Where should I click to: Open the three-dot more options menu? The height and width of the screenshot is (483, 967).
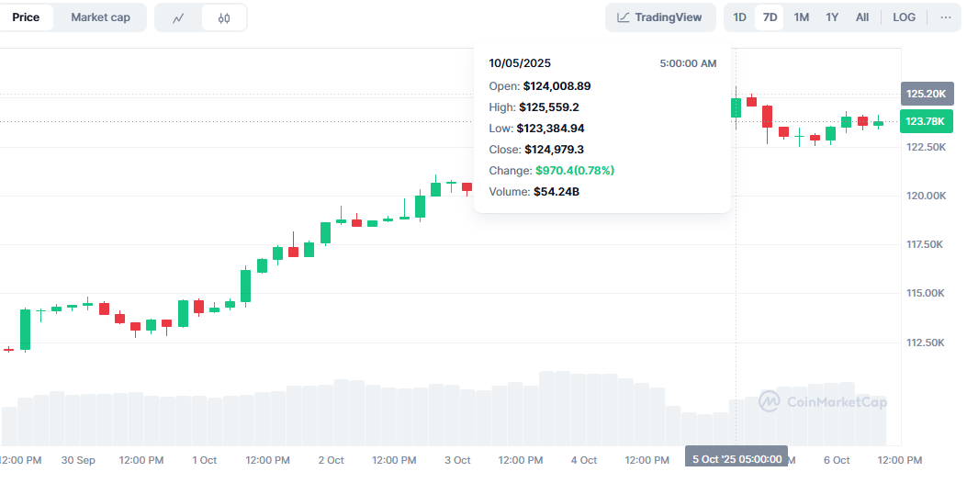coord(945,17)
